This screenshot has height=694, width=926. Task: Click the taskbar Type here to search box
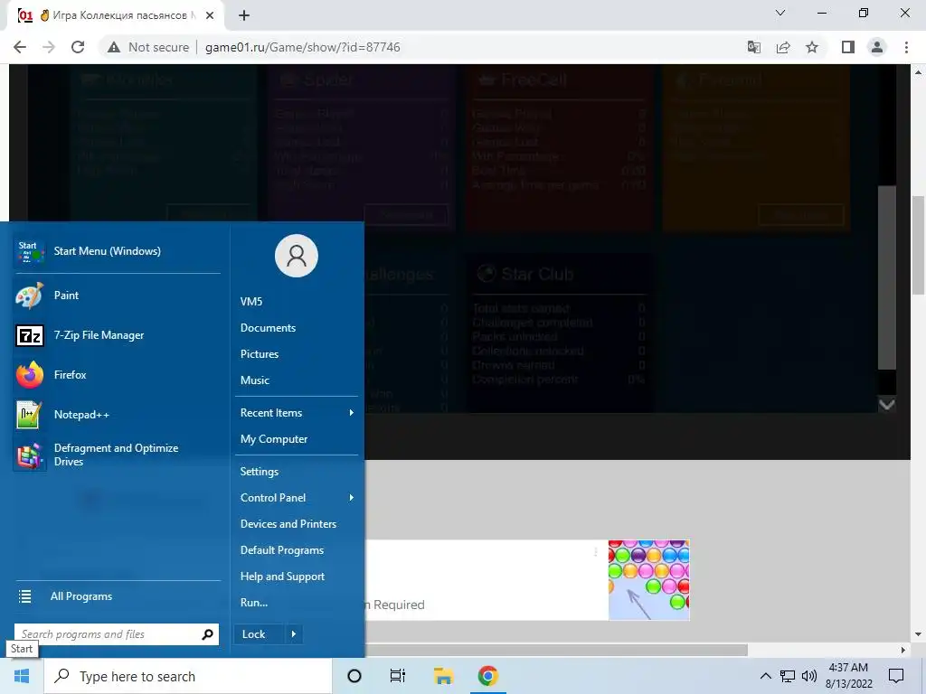188,676
